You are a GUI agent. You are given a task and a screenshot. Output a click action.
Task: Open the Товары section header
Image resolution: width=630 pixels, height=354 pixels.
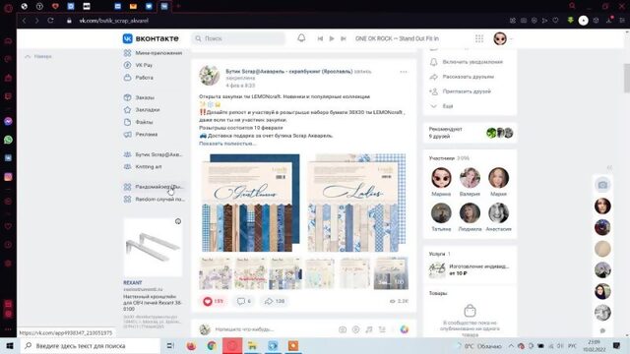tap(438, 293)
